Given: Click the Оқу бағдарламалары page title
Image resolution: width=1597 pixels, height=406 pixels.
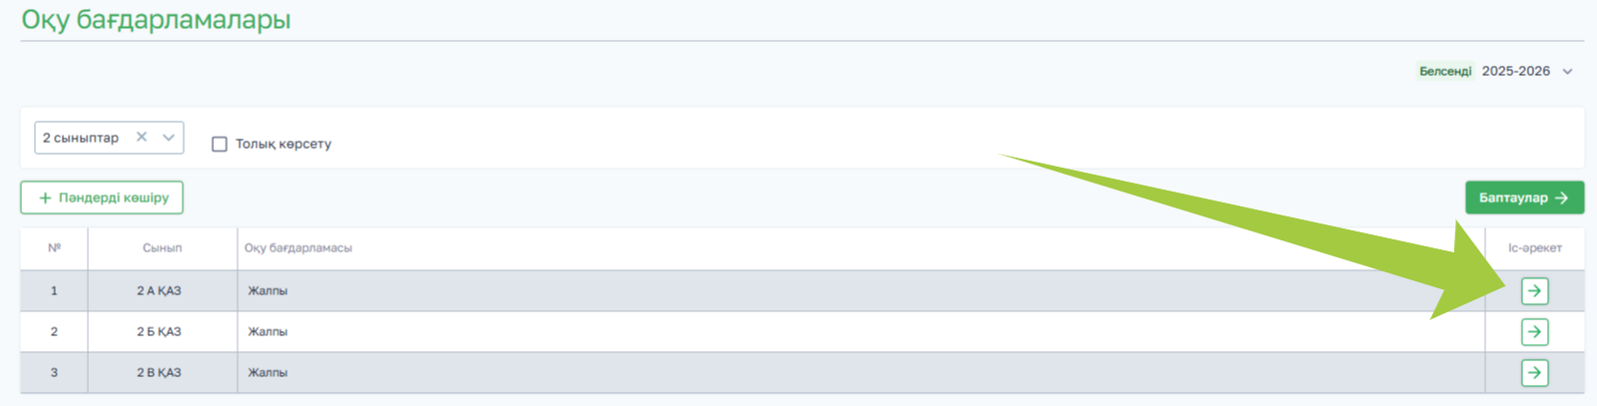Looking at the screenshot, I should coord(156,20).
